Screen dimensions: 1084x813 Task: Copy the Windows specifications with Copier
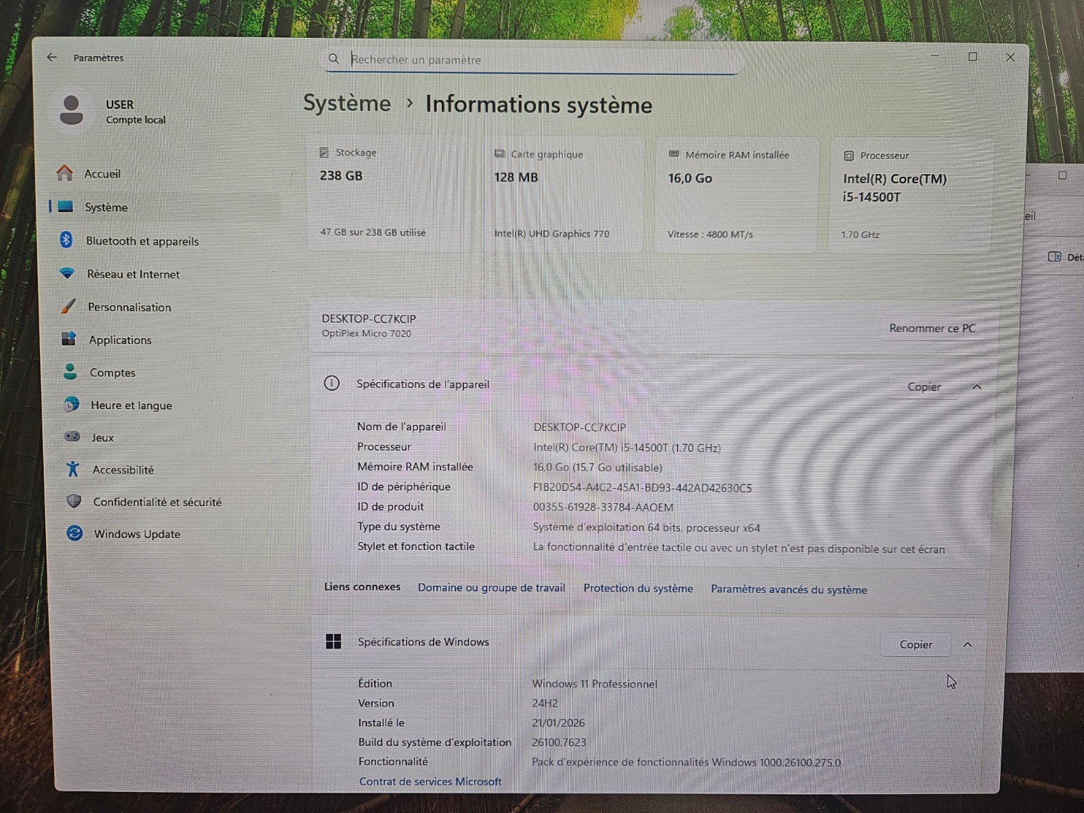(x=916, y=645)
